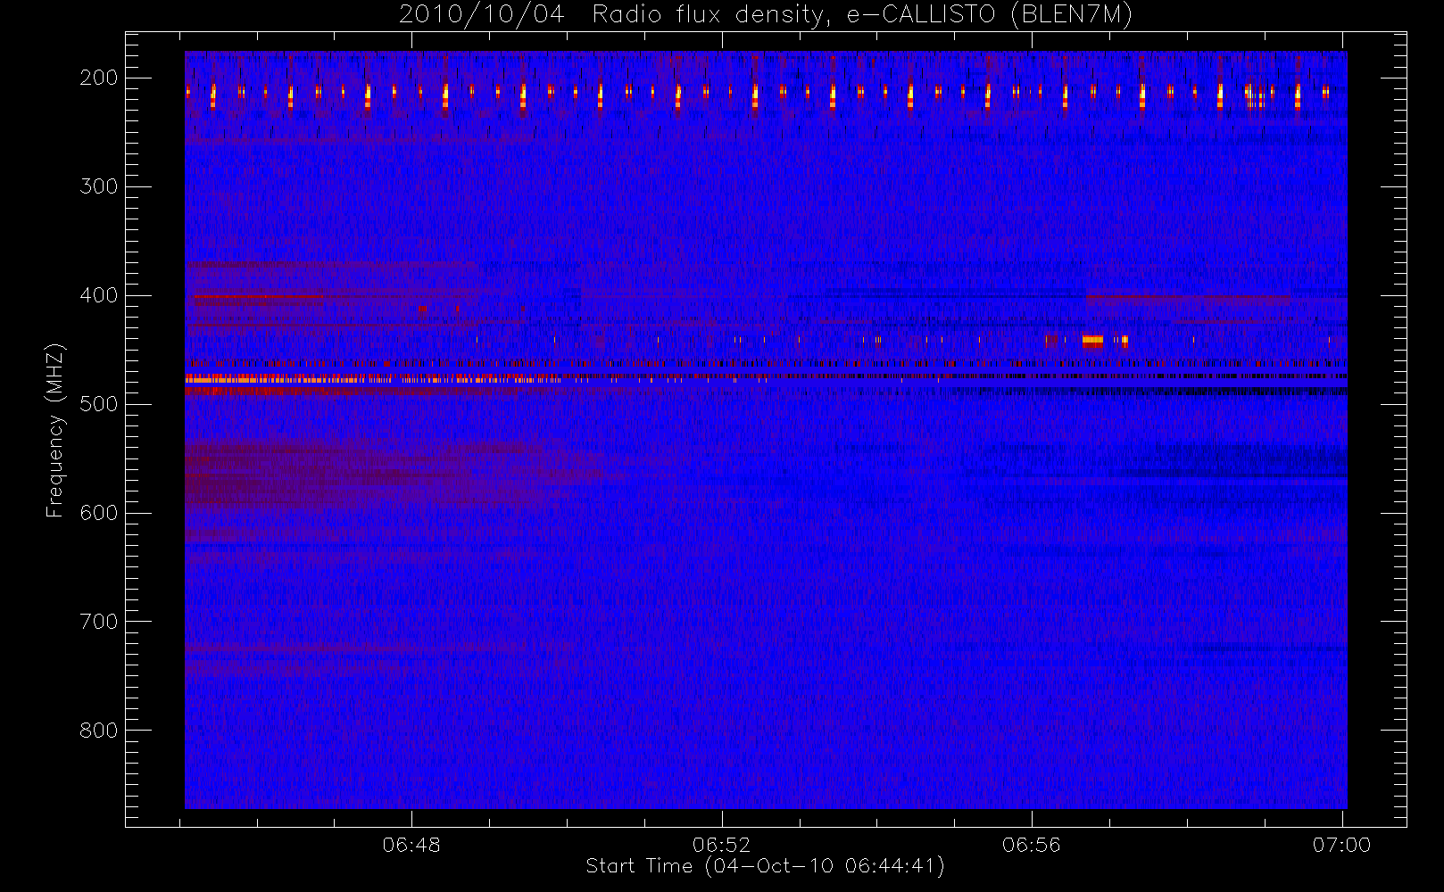
Task: Click the 06:52 time tick label
Action: 721,845
